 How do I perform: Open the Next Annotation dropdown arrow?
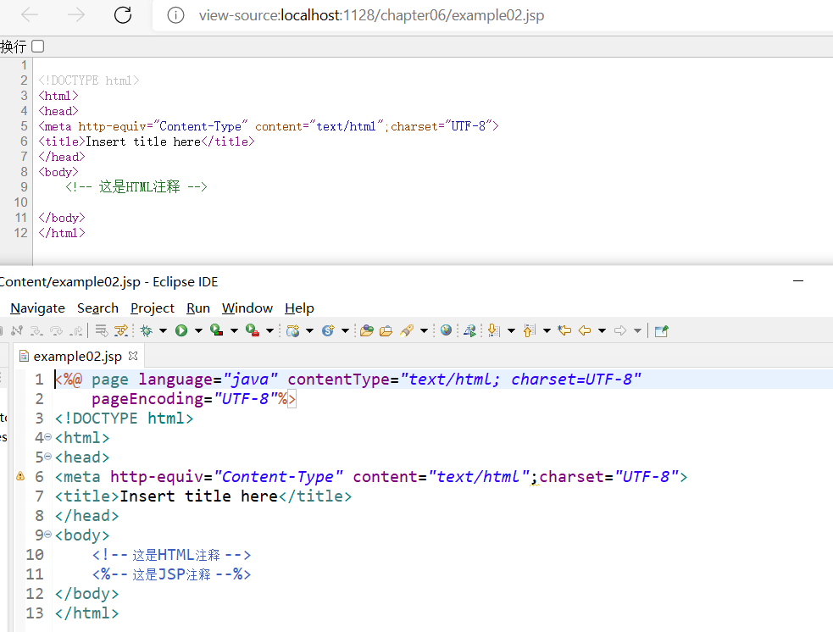click(511, 331)
